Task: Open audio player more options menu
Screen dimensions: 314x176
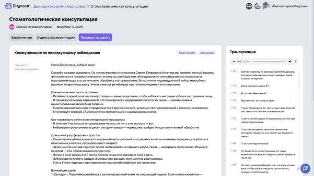Action: [295, 62]
